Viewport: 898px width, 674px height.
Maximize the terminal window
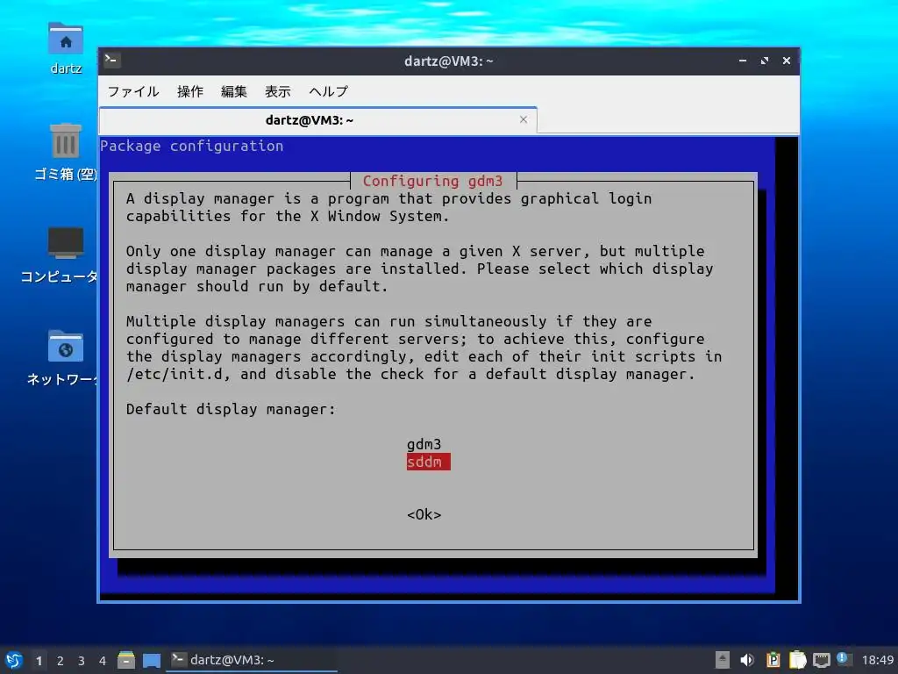765,61
